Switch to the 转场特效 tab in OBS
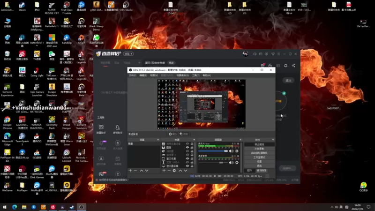Image resolution: width=375 pixels, height=211 pixels. click(262, 171)
